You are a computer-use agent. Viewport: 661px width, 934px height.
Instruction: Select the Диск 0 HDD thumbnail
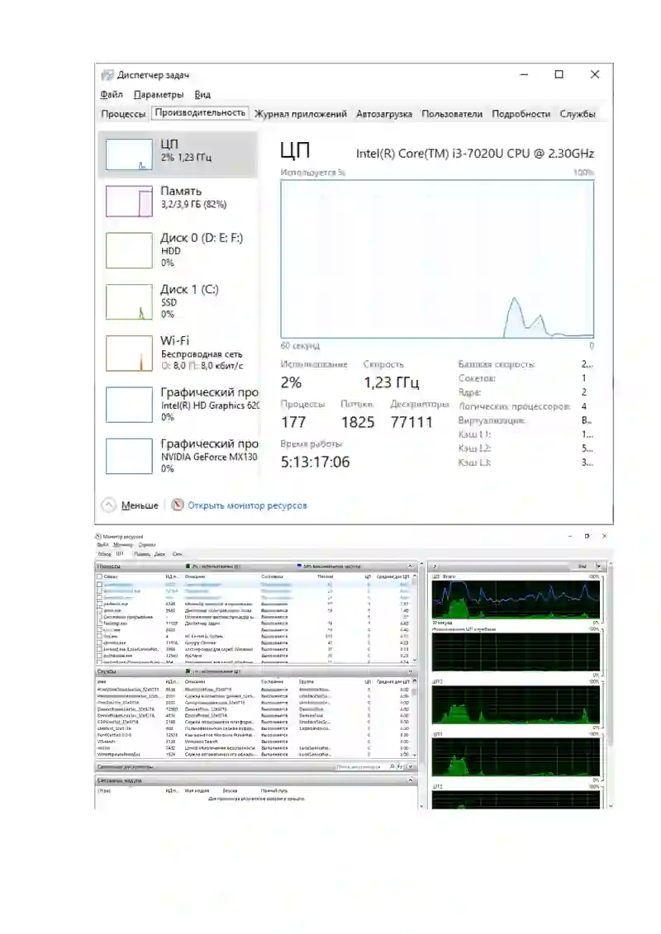click(130, 250)
